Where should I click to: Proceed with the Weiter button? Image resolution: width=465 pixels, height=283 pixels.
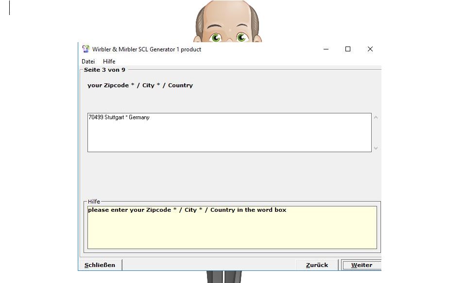click(362, 265)
